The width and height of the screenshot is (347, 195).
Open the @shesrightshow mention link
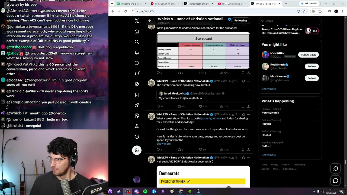210,118
